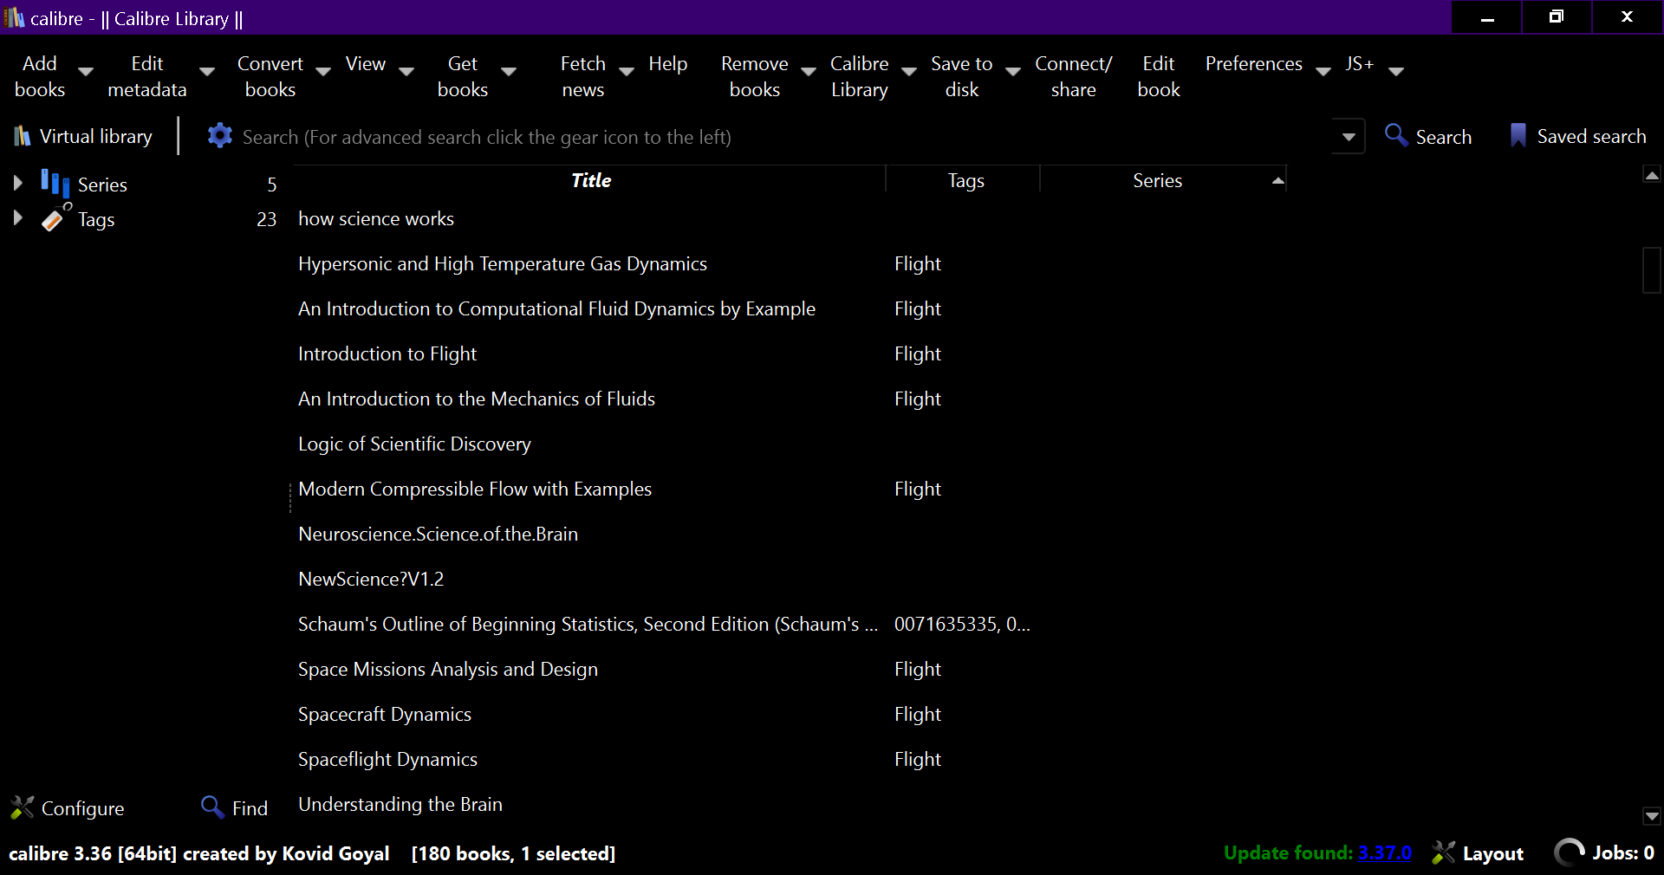Screen dimensions: 1664x875
Task: Open Preferences from the toolbar
Action: pyautogui.click(x=1254, y=64)
